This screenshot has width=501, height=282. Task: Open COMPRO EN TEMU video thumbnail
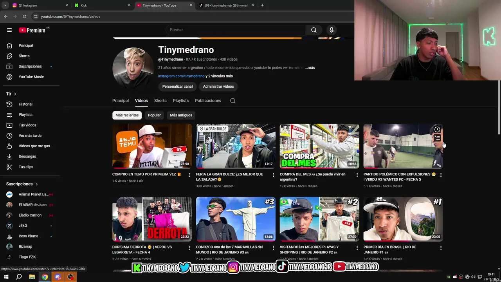point(152,146)
